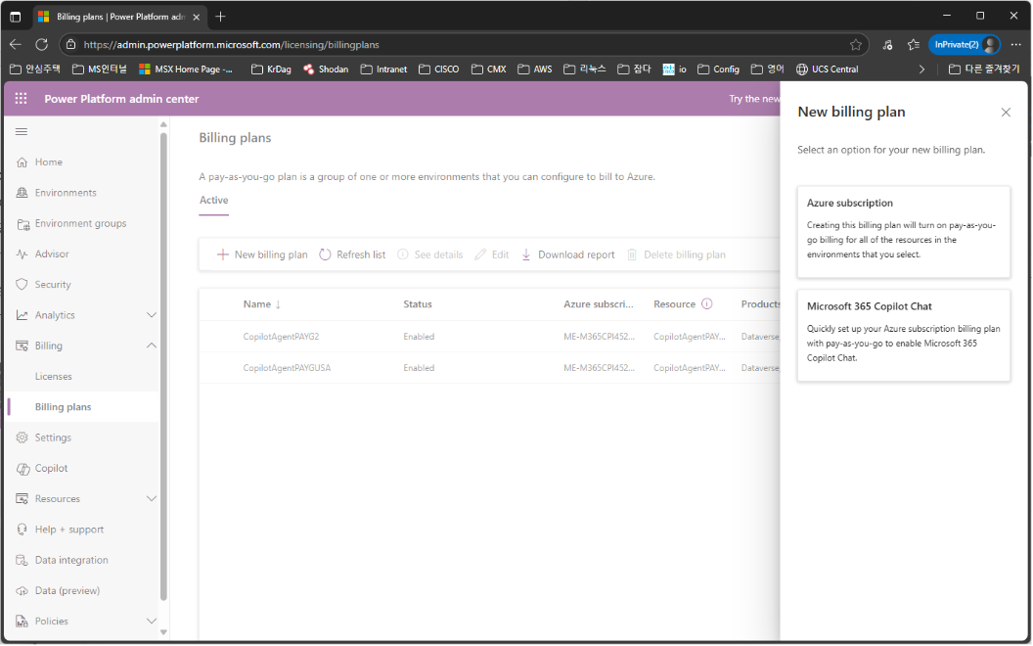Open the InPrivate profile button

[x=966, y=45]
